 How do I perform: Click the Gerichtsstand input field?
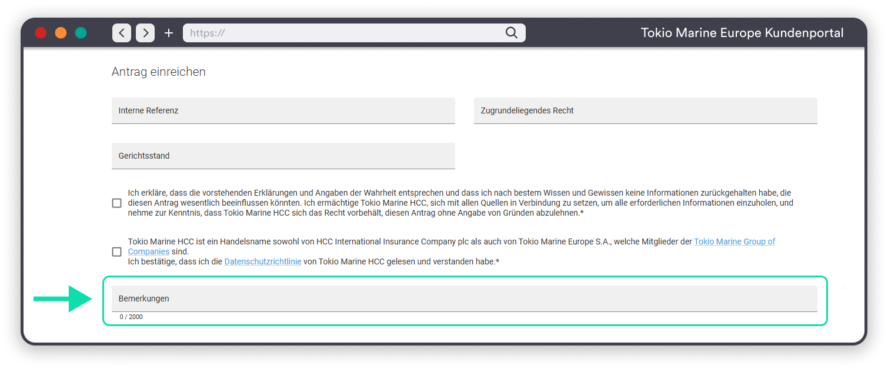(283, 156)
